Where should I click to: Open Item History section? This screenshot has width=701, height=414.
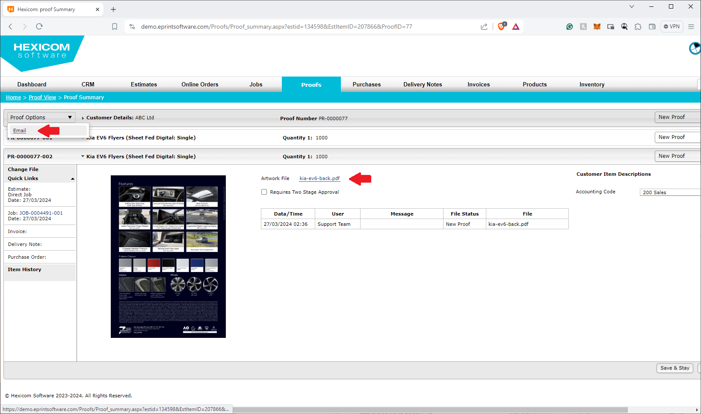pos(24,269)
